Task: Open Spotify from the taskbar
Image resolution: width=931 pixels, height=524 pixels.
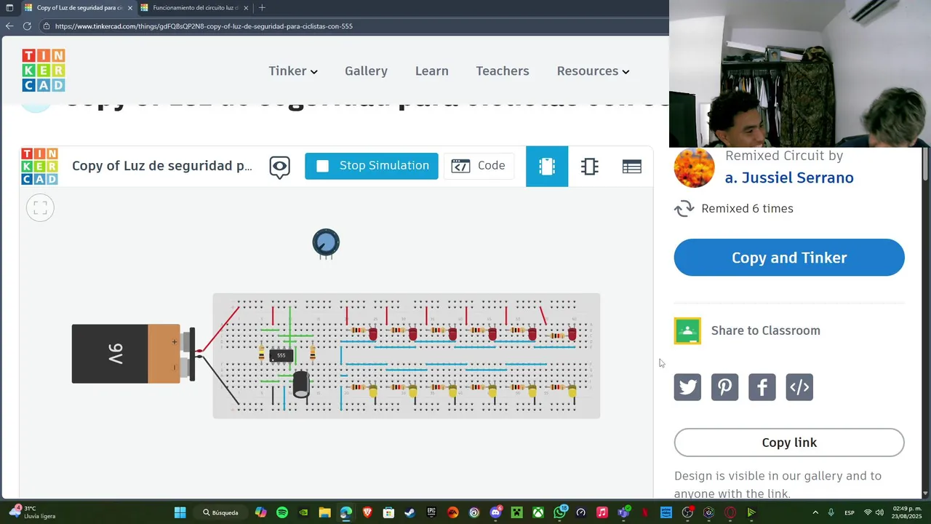Action: [282, 512]
